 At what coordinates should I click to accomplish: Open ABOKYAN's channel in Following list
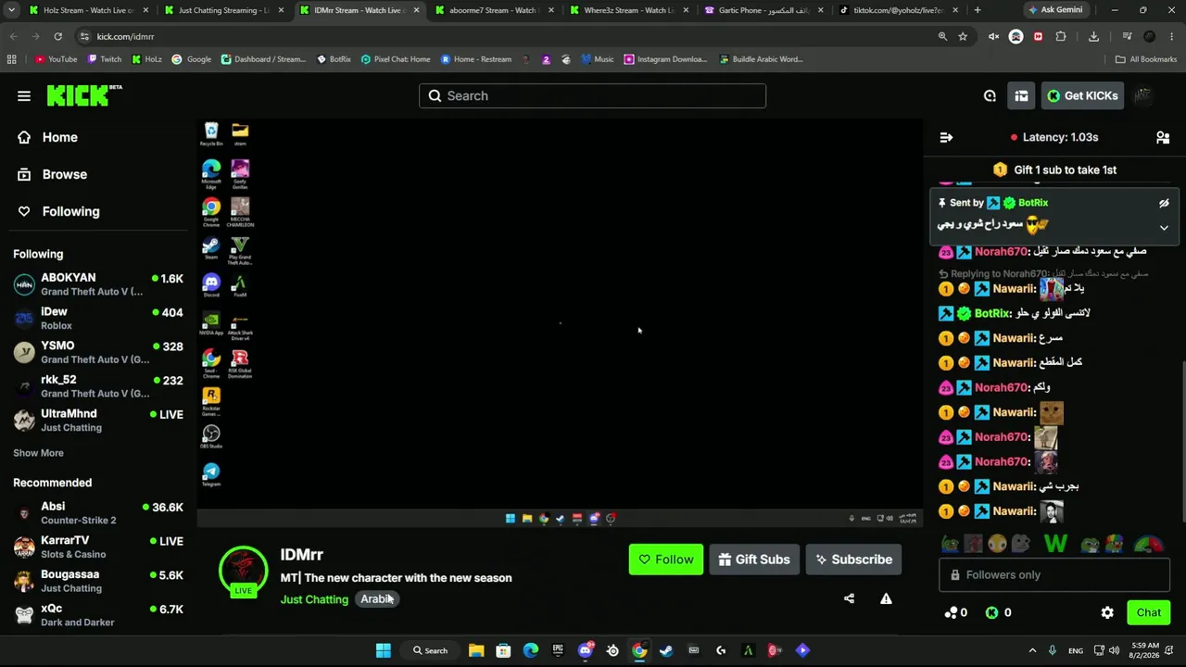98,284
